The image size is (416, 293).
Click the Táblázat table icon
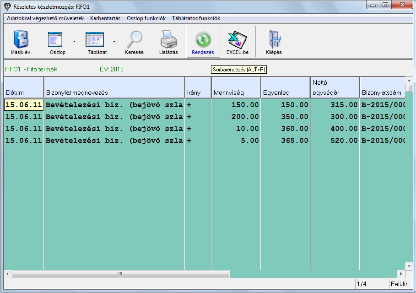[95, 39]
